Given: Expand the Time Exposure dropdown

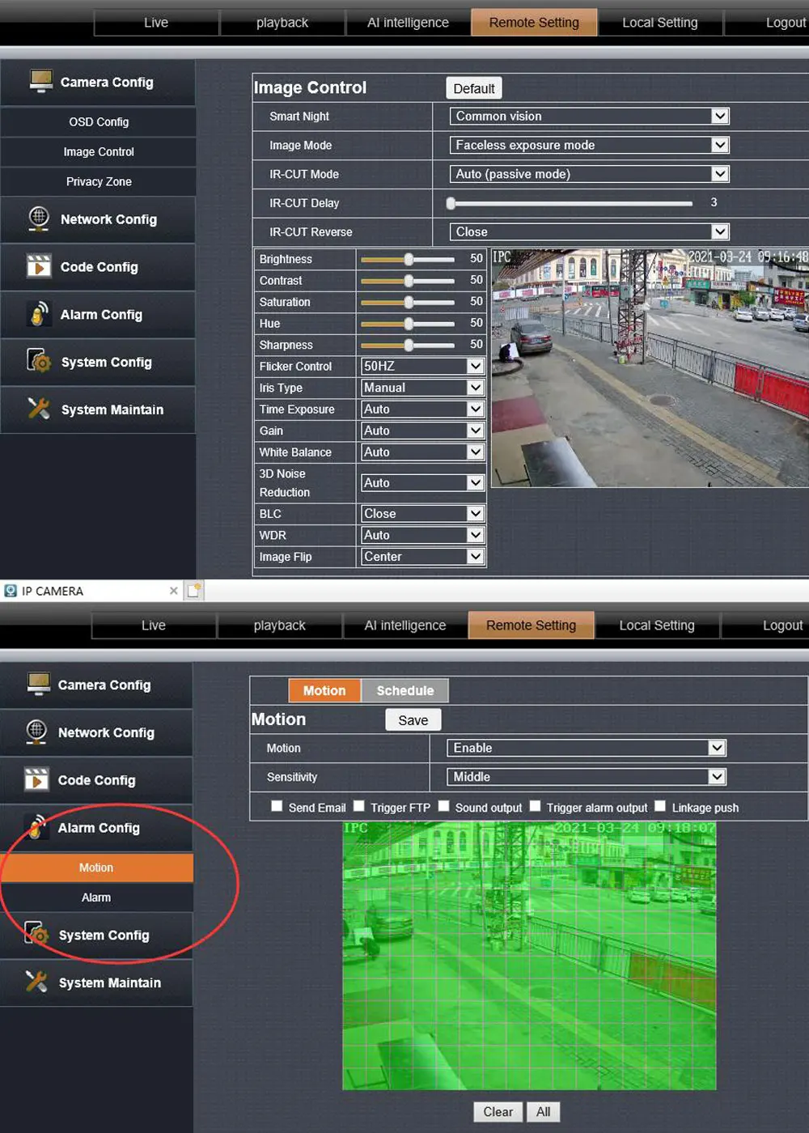Looking at the screenshot, I should point(422,409).
